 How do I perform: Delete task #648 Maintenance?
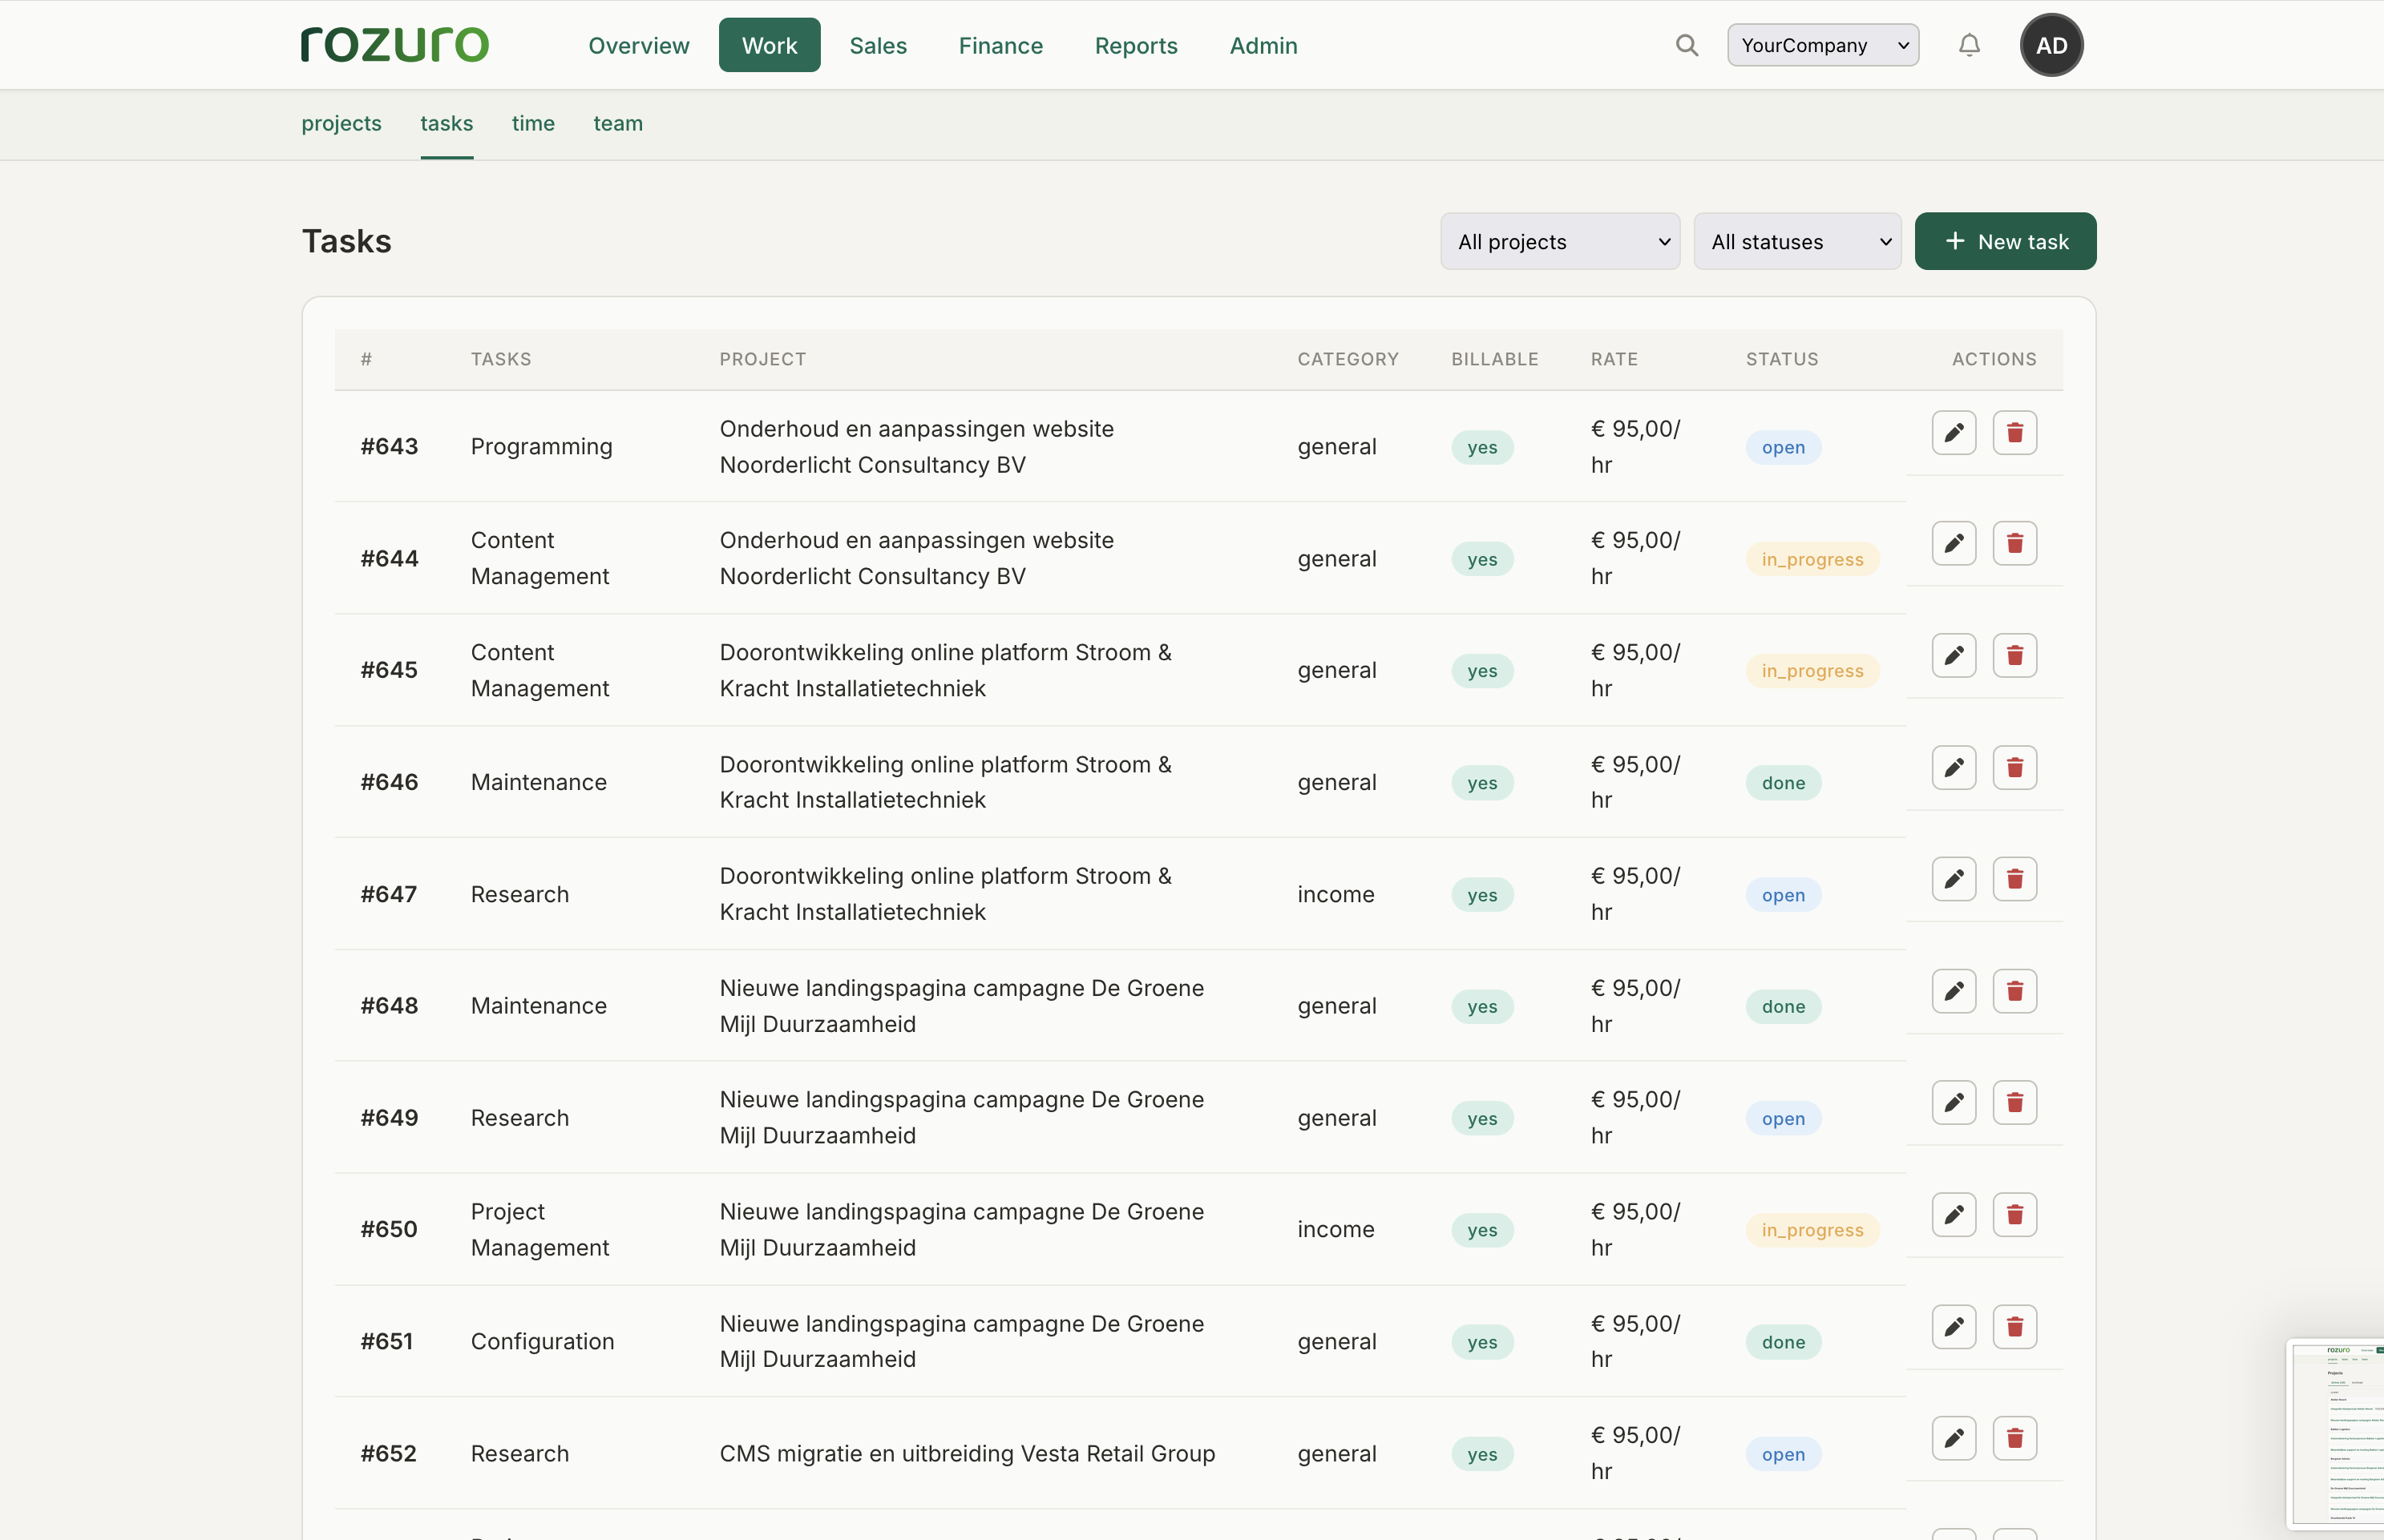[2014, 991]
